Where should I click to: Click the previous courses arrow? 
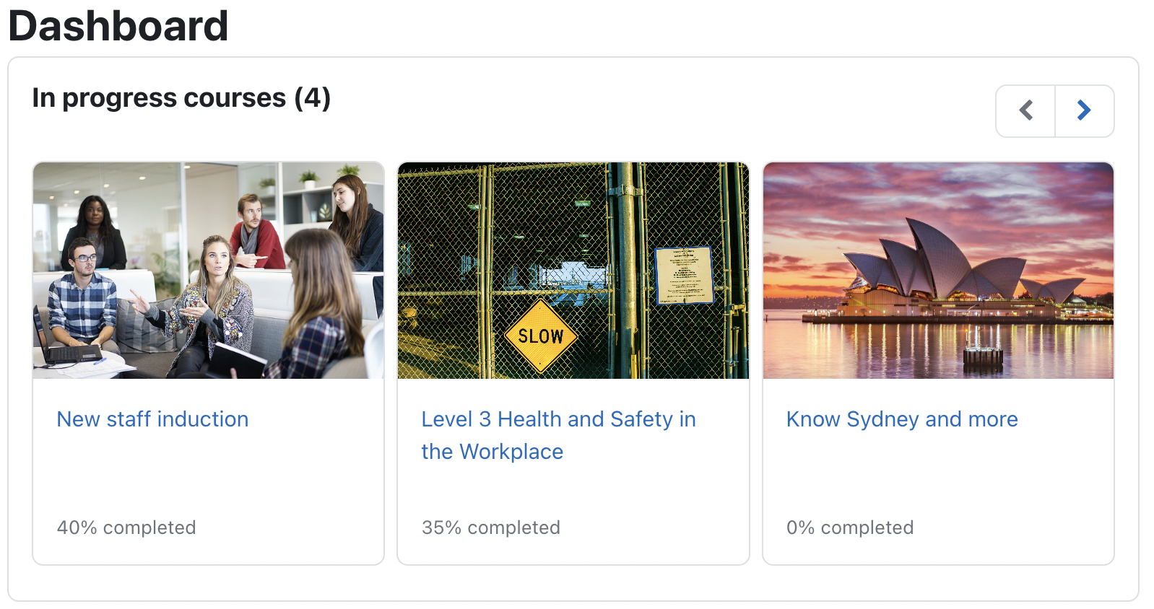pyautogui.click(x=1025, y=110)
